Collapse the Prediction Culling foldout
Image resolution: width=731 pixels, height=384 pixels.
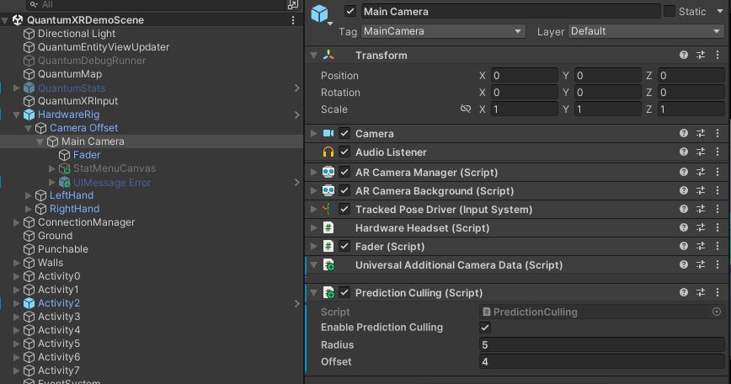click(x=314, y=292)
